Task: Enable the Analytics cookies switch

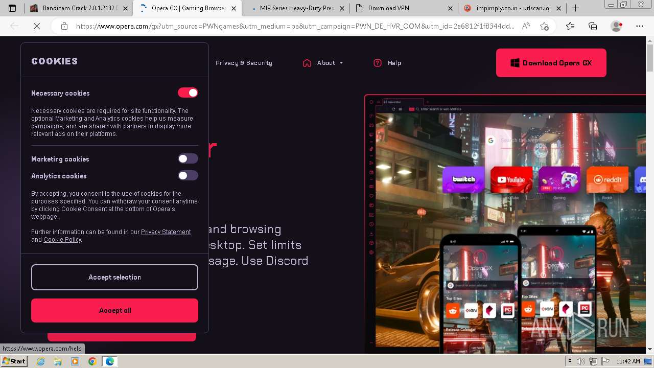Action: [188, 175]
